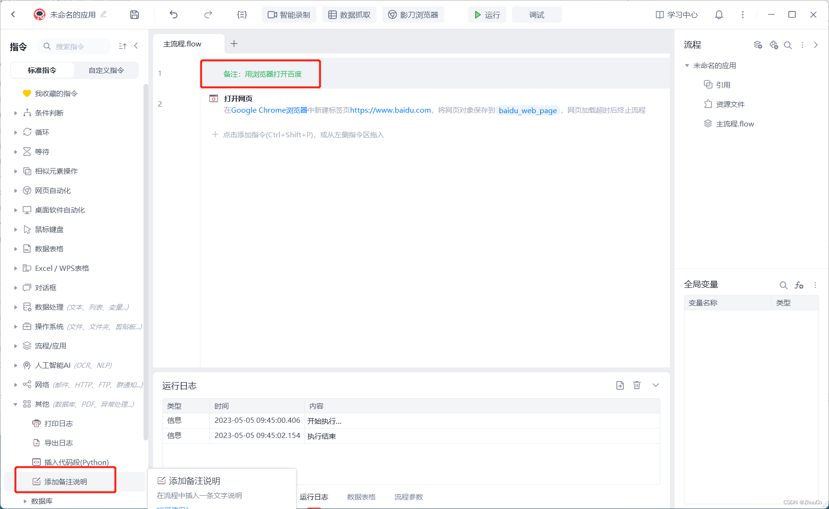Switch to 运行日志 bottom tab
829x509 pixels.
point(314,497)
